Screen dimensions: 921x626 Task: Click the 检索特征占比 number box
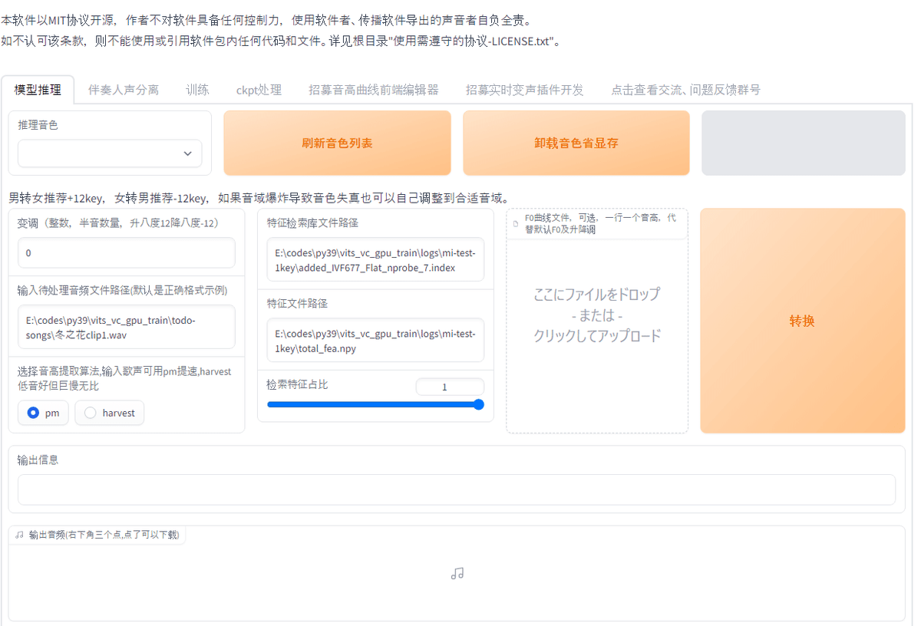450,387
